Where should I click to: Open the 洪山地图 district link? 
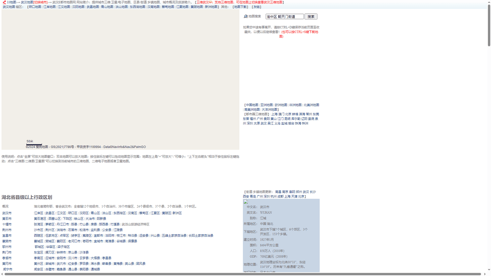tap(121, 7)
